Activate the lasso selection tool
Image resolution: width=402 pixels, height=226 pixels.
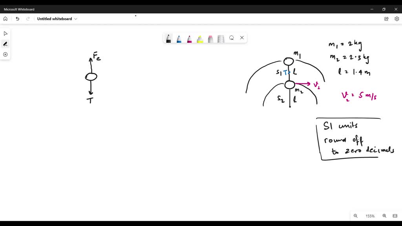[x=231, y=38]
